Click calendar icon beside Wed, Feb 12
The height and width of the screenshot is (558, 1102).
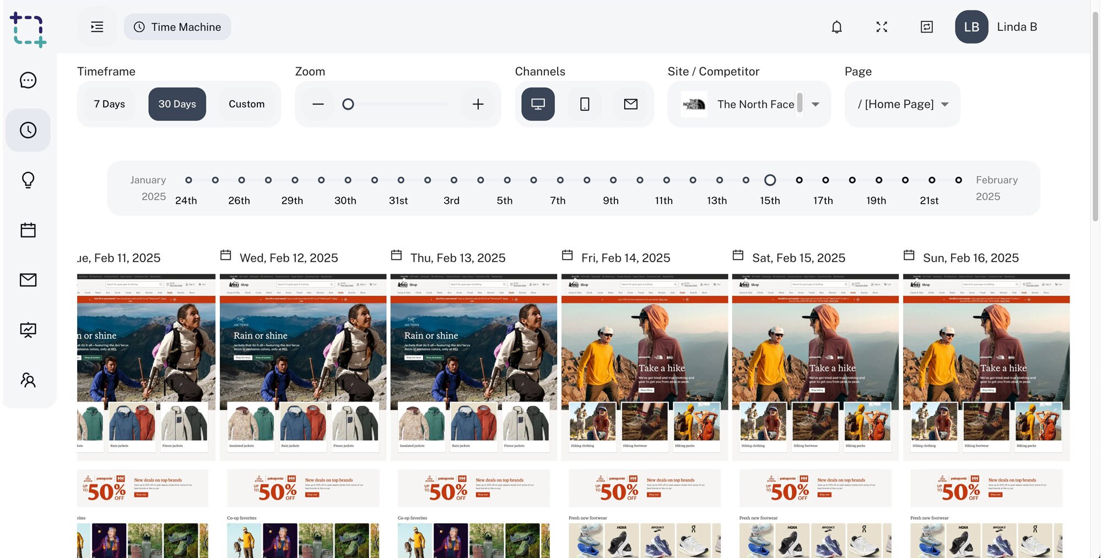[226, 255]
